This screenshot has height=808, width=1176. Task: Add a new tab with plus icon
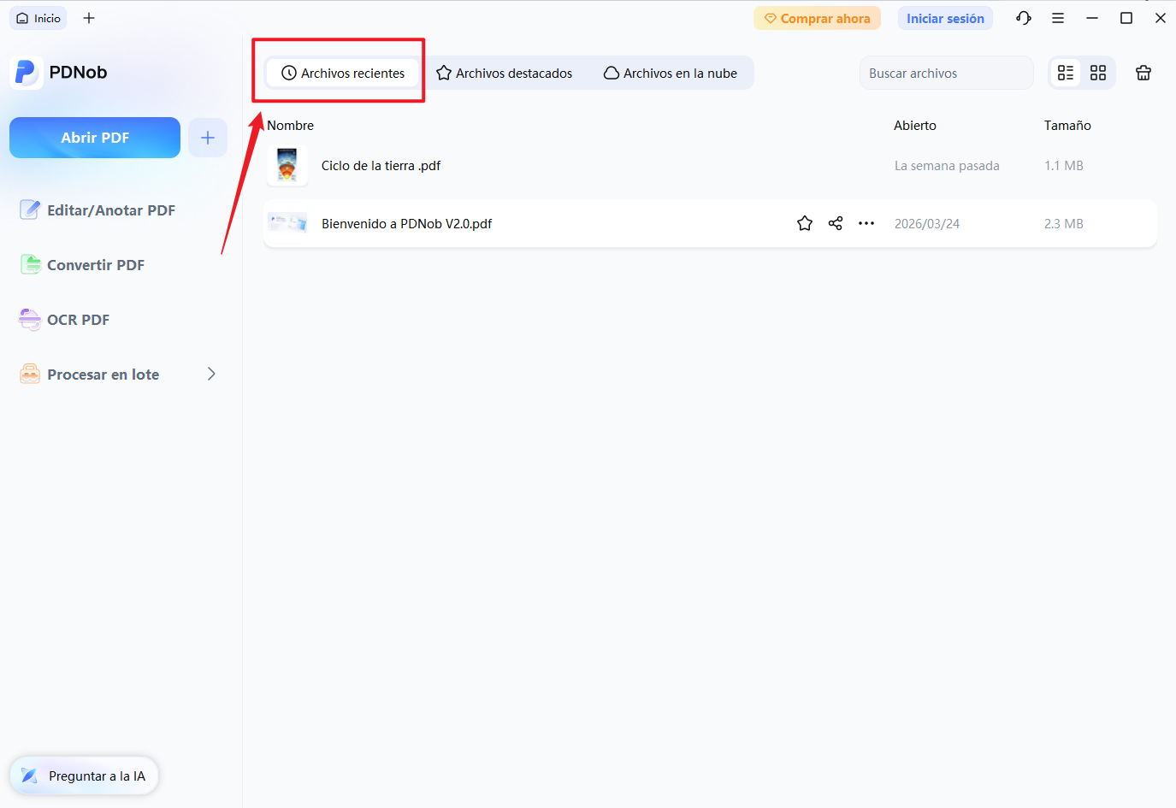89,18
